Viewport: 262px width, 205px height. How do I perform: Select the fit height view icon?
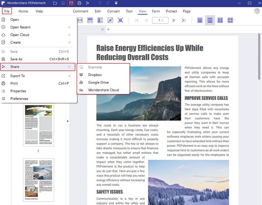point(100,20)
